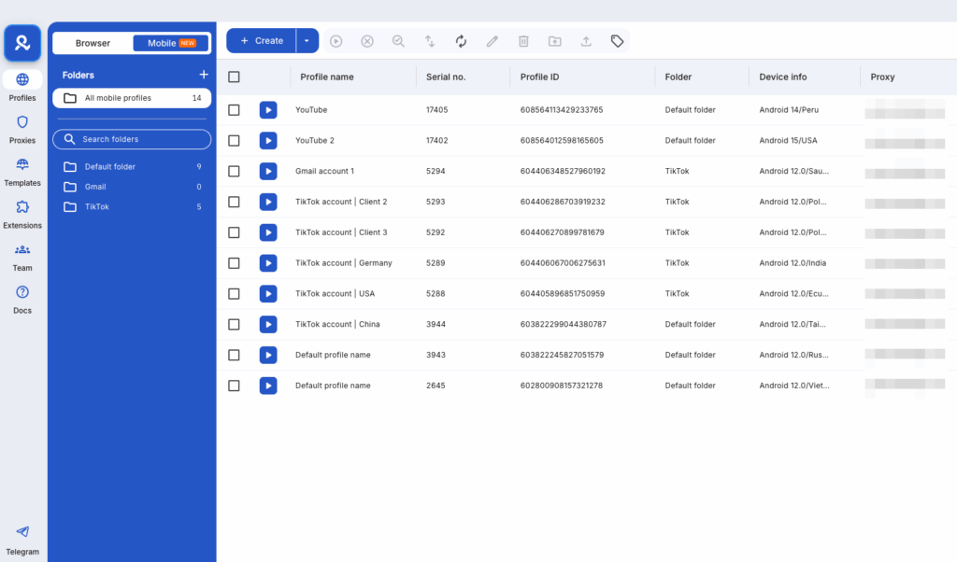Click the Search folders field
Image resolution: width=957 pixels, height=562 pixels.
pos(132,139)
